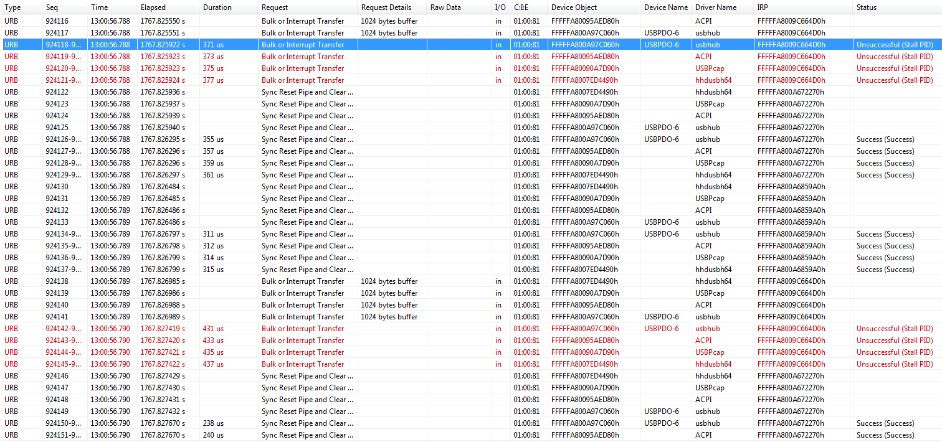Click the 371 us duration cell
The image size is (942, 442).
point(229,45)
